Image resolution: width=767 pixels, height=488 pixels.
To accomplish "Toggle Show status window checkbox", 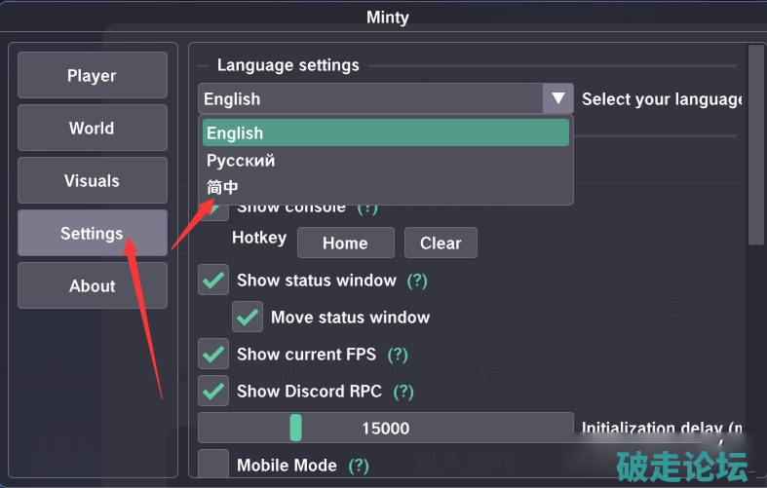I will click(x=213, y=281).
